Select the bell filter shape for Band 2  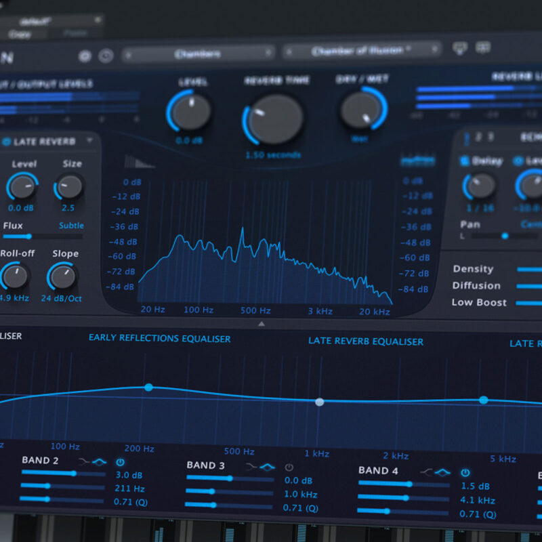coord(100,462)
